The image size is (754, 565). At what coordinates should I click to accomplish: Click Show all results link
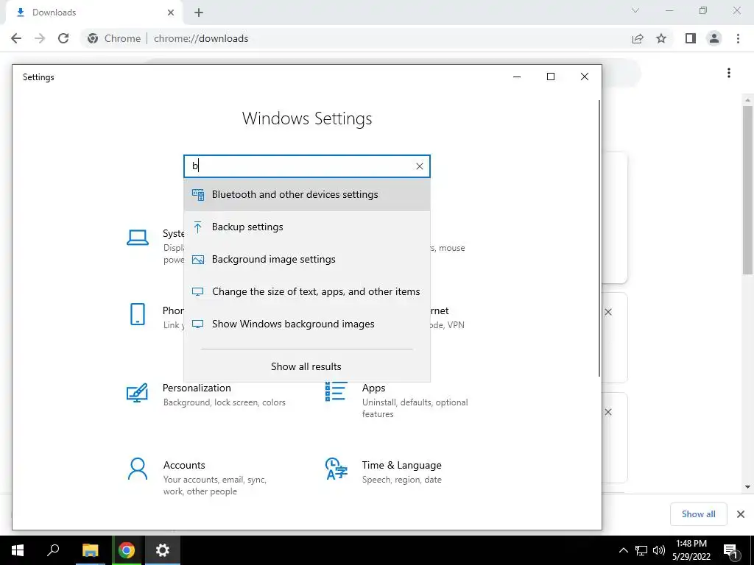[306, 366]
